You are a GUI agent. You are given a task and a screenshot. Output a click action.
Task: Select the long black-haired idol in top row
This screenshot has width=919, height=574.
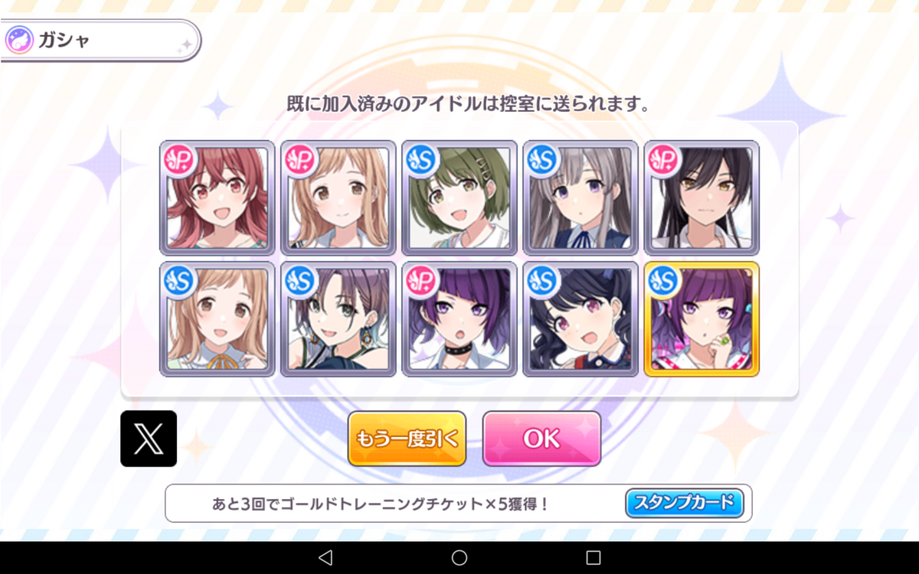point(702,197)
